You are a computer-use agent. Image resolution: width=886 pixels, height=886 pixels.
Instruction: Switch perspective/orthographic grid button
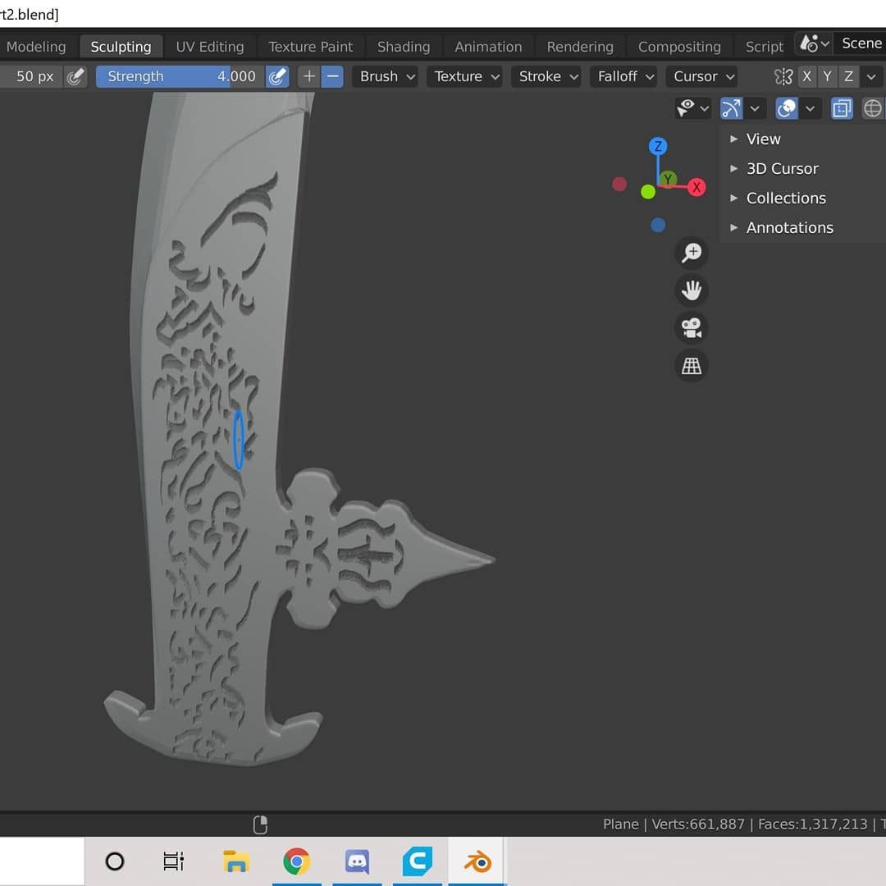click(x=691, y=366)
